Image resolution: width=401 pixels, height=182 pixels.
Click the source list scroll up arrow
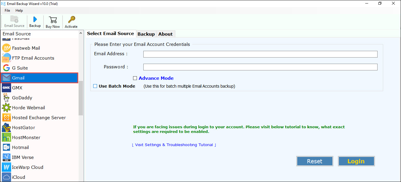tap(81, 34)
